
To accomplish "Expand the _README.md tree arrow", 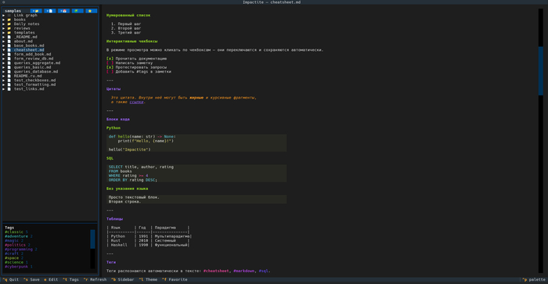I will [3, 37].
